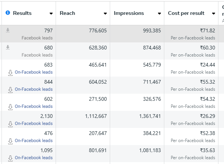Open On-Facebook leads link under 2,130
The image size is (224, 164).
(34, 123)
